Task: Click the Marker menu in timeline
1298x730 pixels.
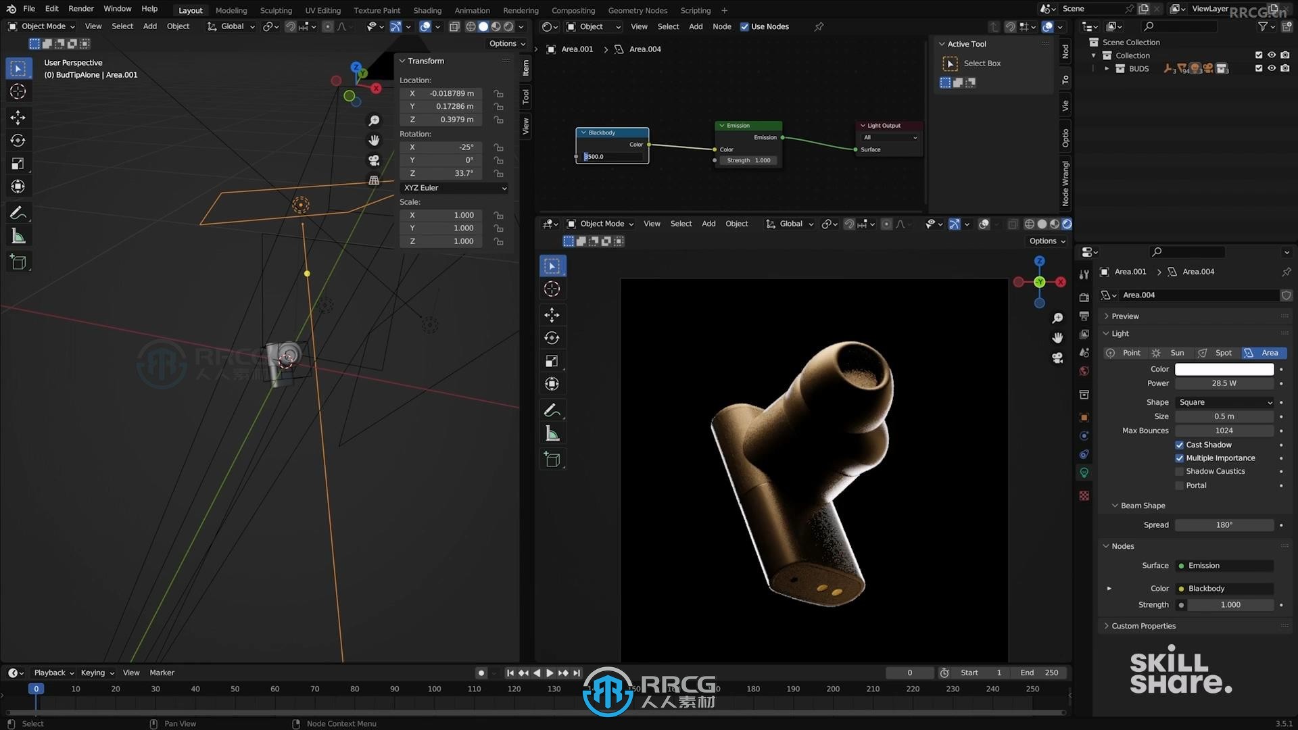Action: [x=162, y=673]
